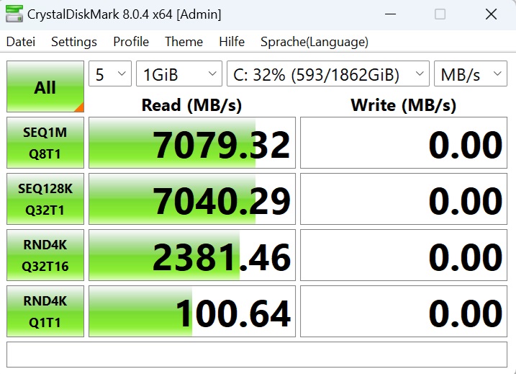Click the SEQ128K Q32T1 write result 0.00
This screenshot has height=374, width=516.
[404, 199]
